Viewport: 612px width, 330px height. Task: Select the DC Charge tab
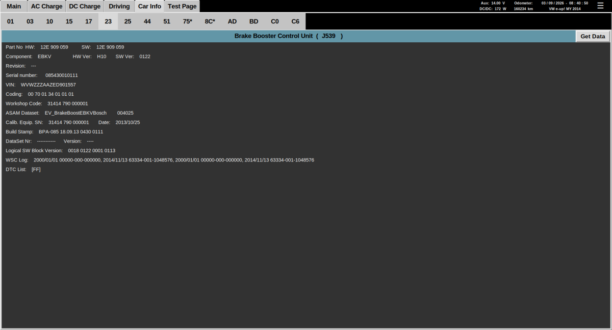tap(85, 6)
